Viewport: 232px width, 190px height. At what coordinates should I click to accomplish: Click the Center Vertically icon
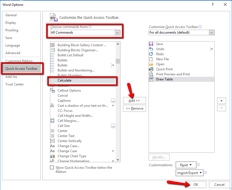click(x=53, y=141)
